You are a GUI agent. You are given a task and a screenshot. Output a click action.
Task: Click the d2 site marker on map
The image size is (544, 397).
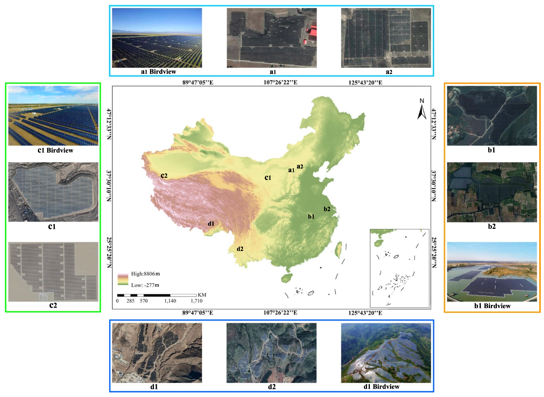click(x=240, y=249)
